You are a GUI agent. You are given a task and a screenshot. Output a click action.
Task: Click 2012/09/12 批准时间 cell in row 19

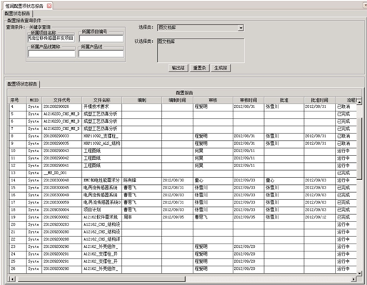tap(319, 217)
